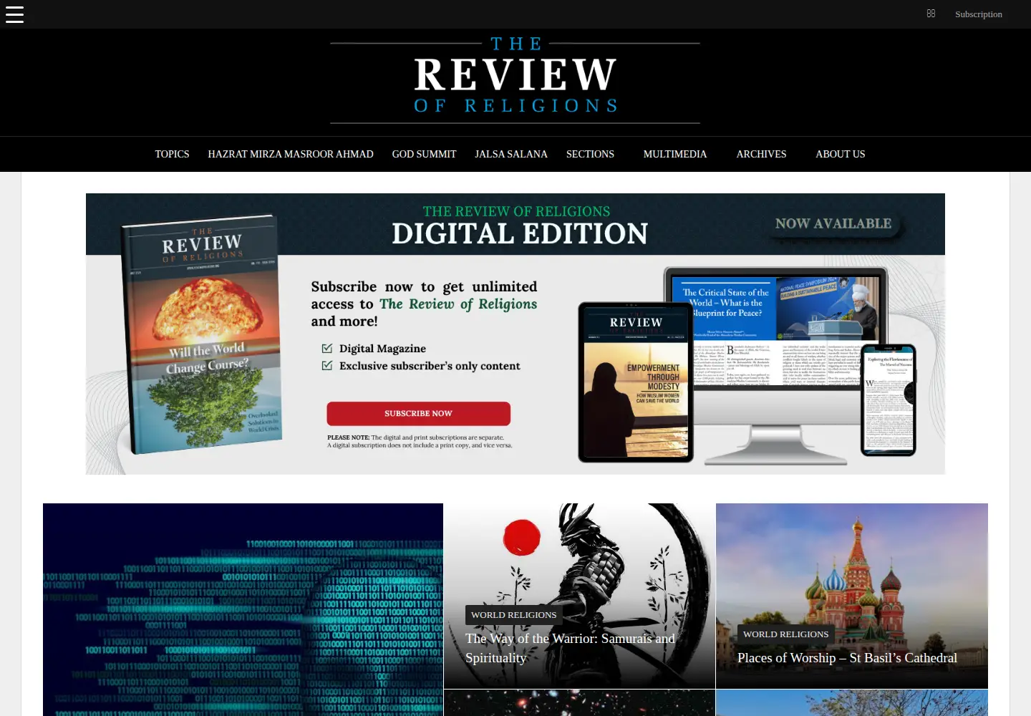Expand the Multimedia menu

click(675, 154)
